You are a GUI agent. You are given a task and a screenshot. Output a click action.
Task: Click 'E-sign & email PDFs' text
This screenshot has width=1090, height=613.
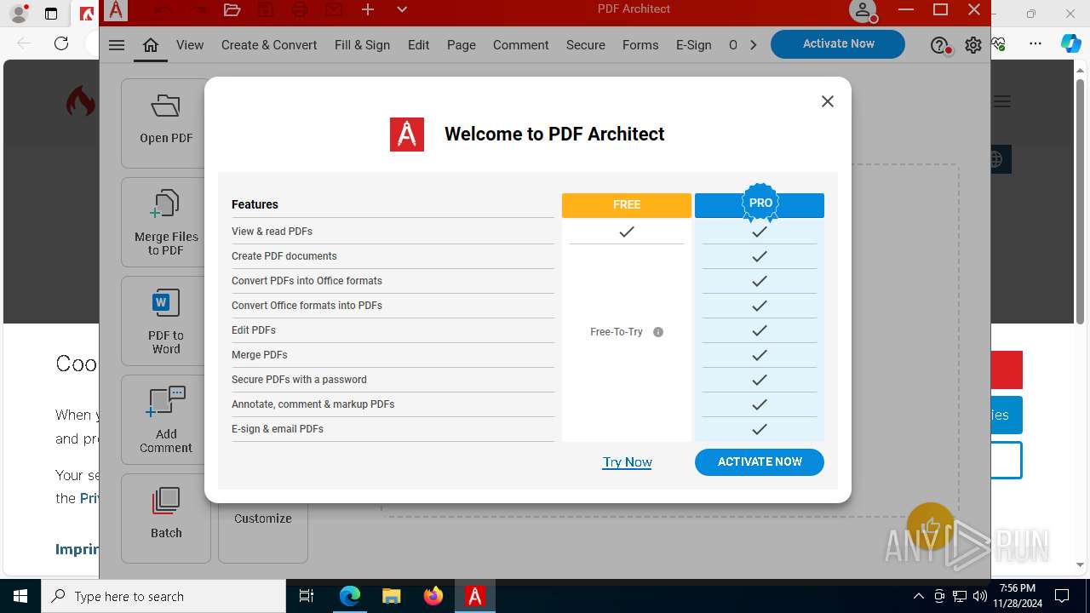coord(278,429)
